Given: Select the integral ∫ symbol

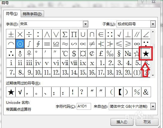Looking at the screenshot, I should point(29,44).
